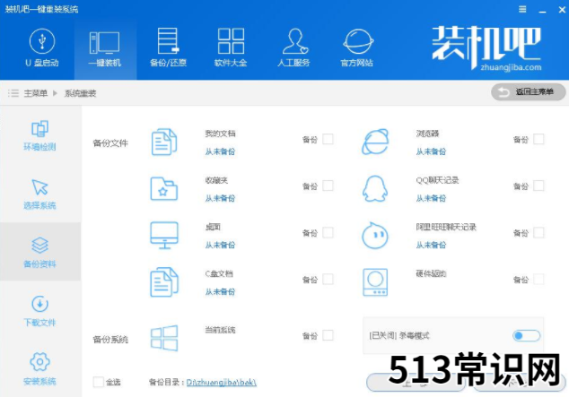Image resolution: width=569 pixels, height=397 pixels.
Task: Click 从未备份 link under 阿里旺旺聊天记录
Action: pyautogui.click(x=431, y=245)
